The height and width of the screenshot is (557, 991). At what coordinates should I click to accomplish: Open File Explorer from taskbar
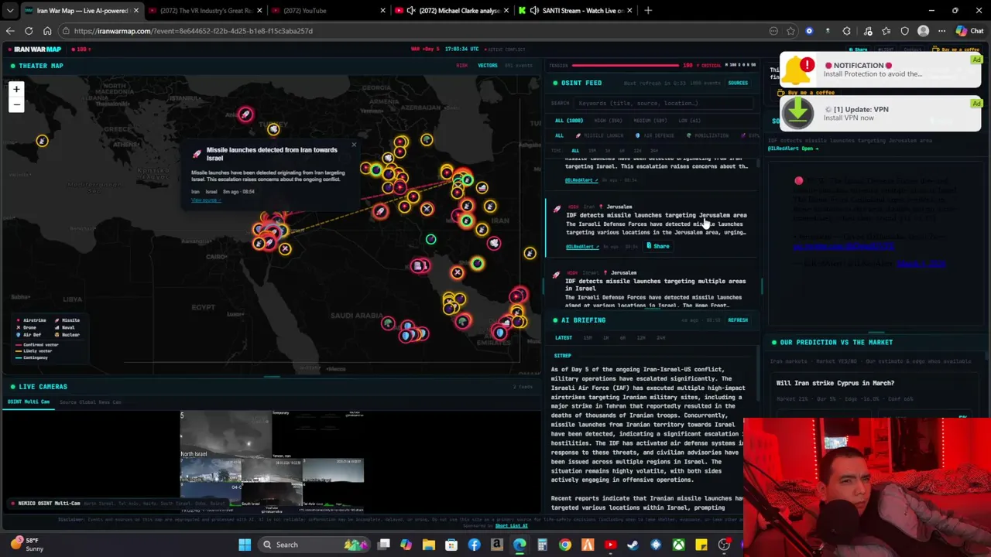(x=429, y=545)
